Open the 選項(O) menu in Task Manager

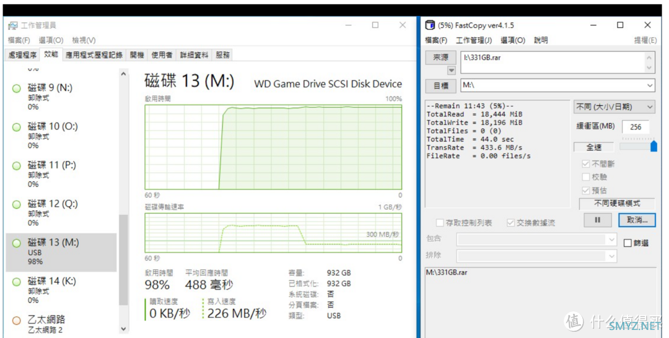click(51, 40)
